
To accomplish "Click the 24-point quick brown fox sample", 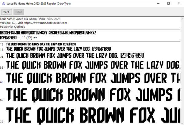I will (75, 55).
